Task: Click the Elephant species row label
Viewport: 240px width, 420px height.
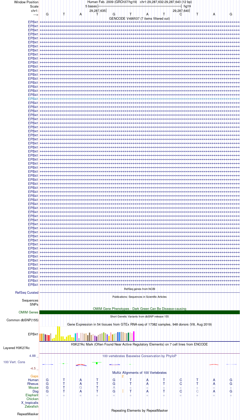Action: [32, 395]
